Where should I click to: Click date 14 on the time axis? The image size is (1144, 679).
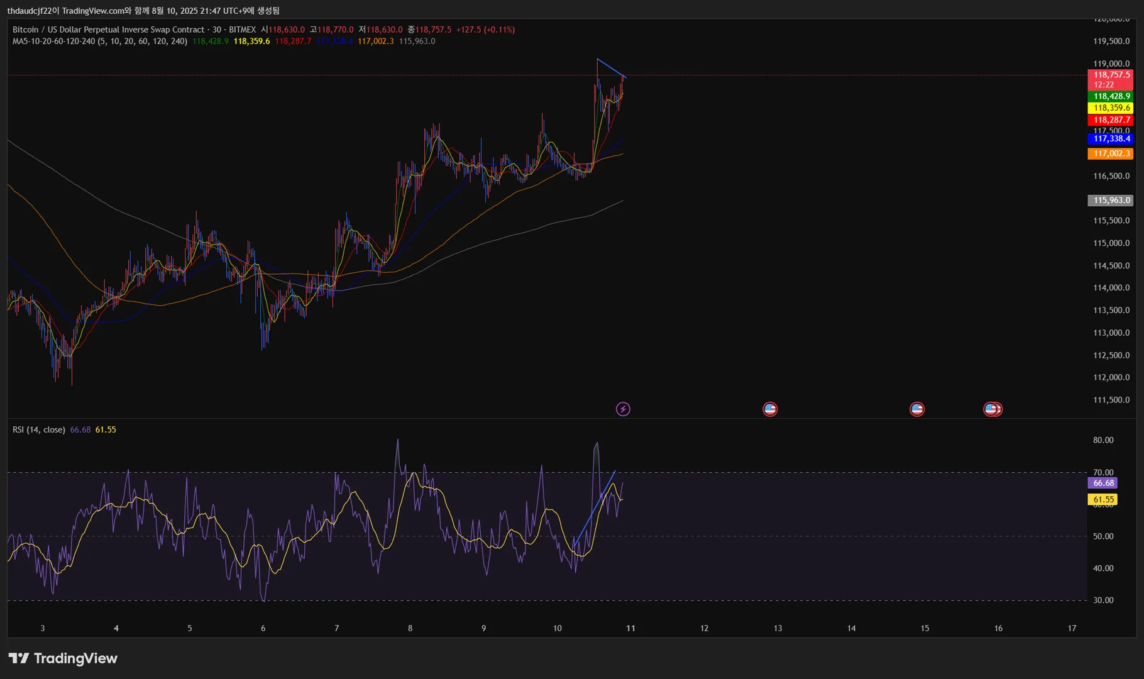click(x=851, y=628)
